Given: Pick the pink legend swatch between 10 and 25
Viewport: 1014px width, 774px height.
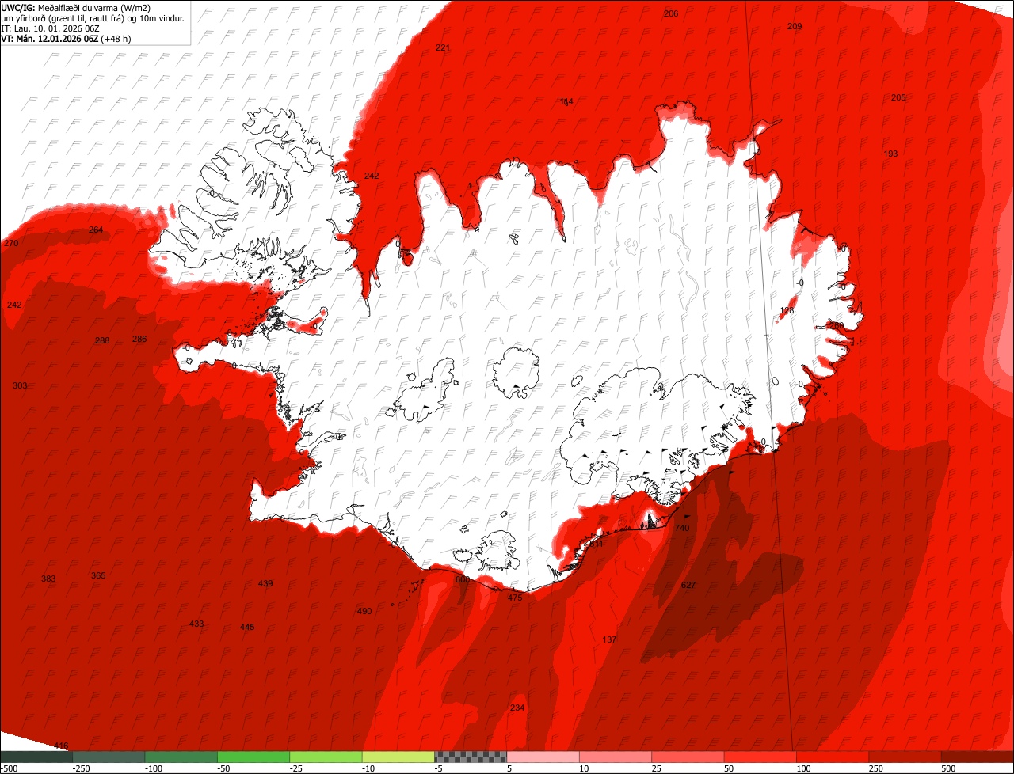Looking at the screenshot, I should click(616, 757).
